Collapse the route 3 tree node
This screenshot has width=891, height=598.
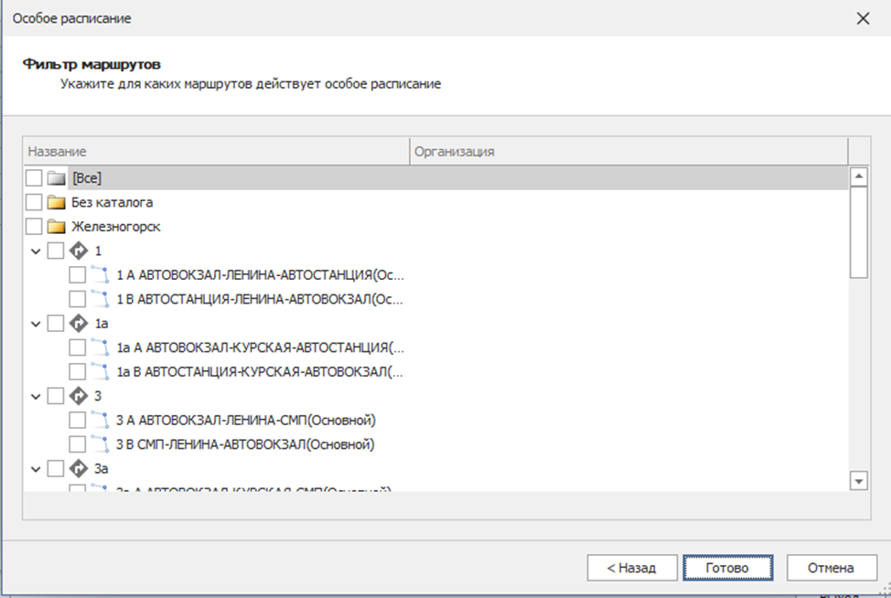click(35, 396)
